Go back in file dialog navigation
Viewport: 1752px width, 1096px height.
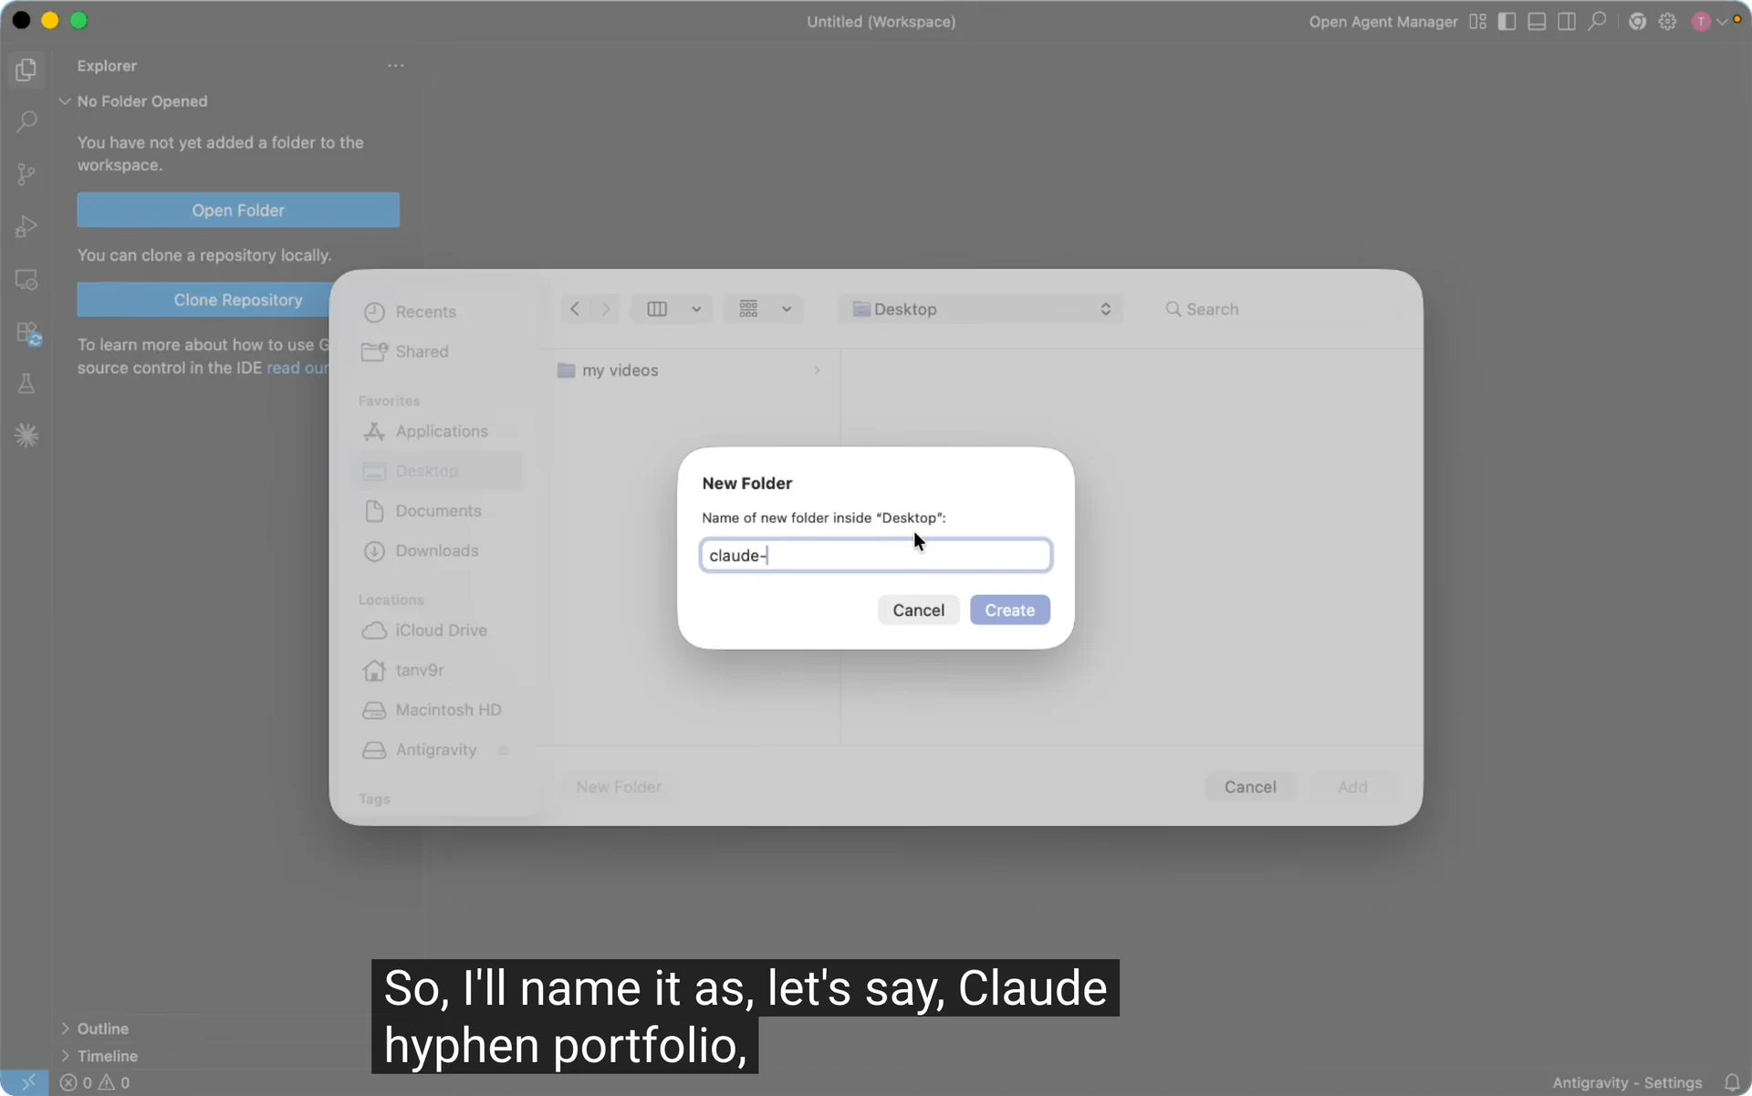pos(575,309)
